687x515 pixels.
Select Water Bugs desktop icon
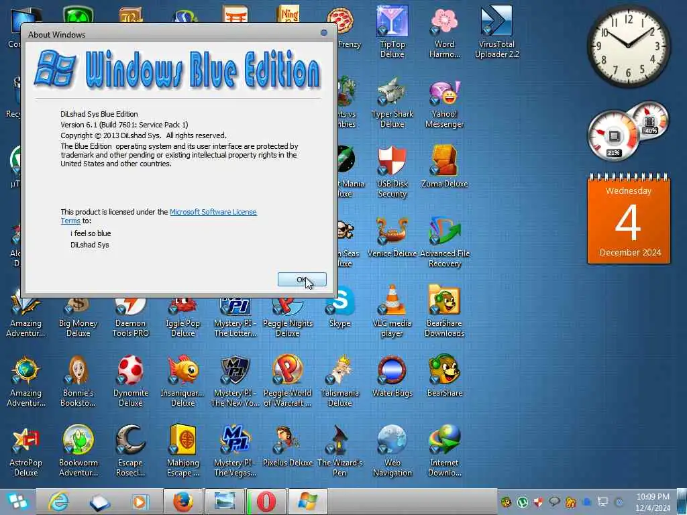[x=392, y=376]
